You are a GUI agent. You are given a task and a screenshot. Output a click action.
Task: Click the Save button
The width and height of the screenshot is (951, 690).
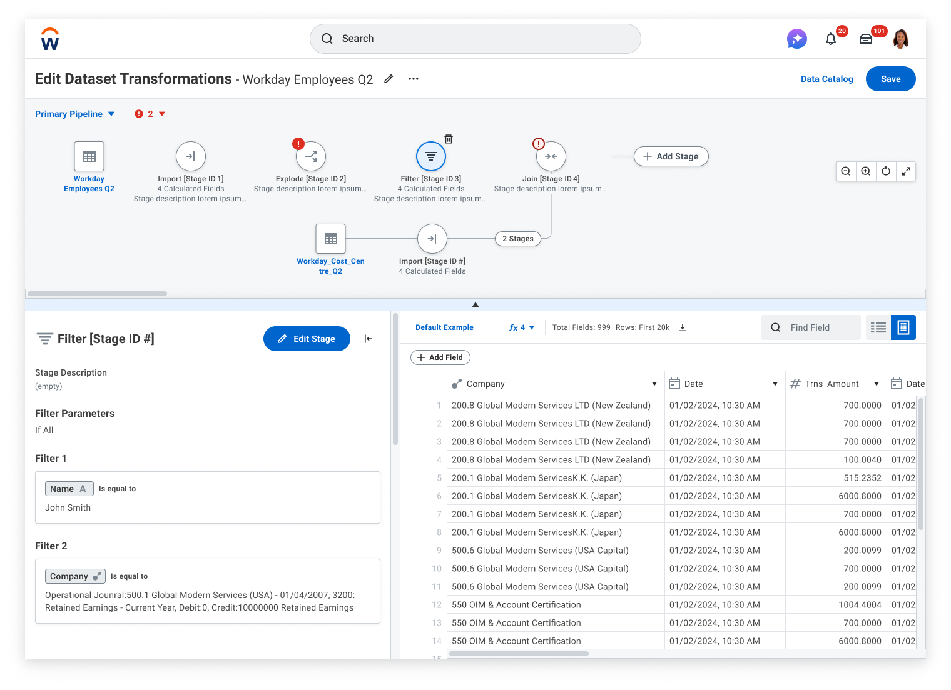[891, 79]
